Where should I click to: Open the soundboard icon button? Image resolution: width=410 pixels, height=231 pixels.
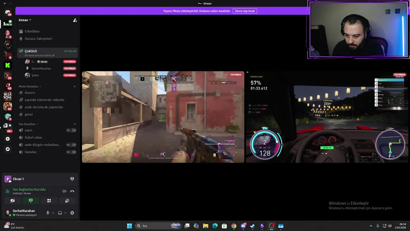tap(67, 201)
